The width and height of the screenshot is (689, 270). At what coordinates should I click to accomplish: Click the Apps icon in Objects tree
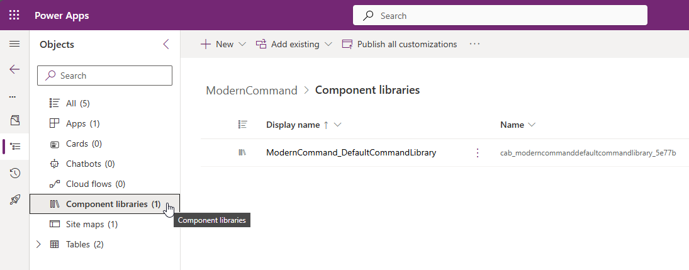point(55,123)
